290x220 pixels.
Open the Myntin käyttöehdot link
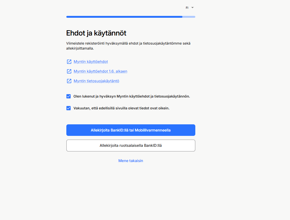pyautogui.click(x=91, y=62)
